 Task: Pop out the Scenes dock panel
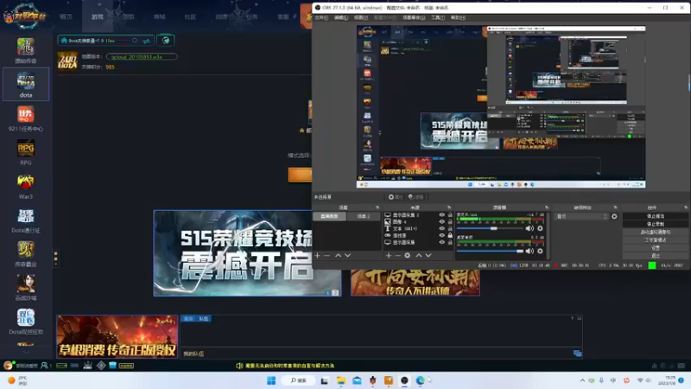click(377, 207)
